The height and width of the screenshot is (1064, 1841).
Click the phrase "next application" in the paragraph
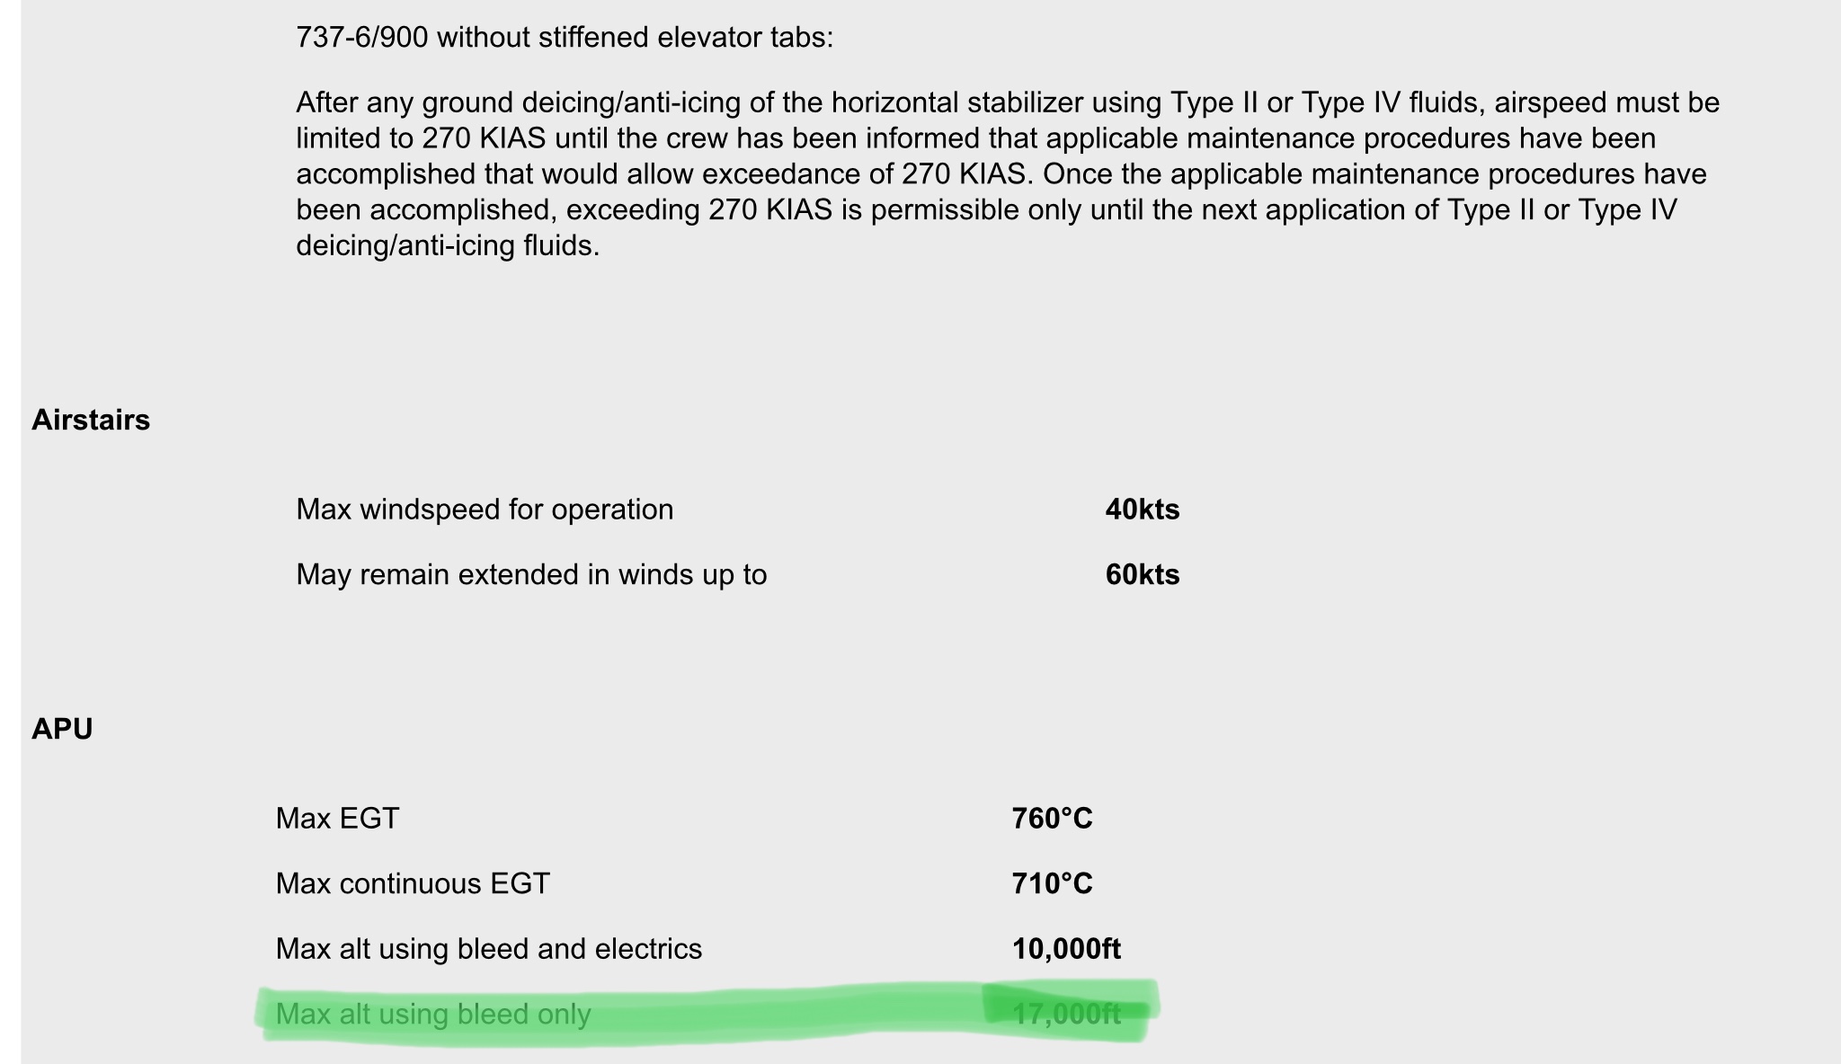[x=1334, y=209]
